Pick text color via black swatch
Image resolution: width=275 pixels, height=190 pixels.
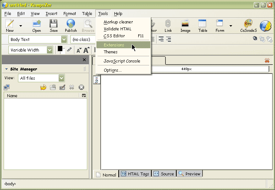click(60, 49)
